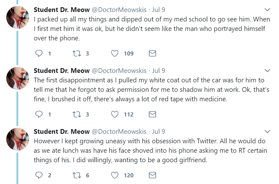Viewport: 279px width, 184px height.
Task: Click the envelope icon on the third tweet
Action: click(x=152, y=175)
